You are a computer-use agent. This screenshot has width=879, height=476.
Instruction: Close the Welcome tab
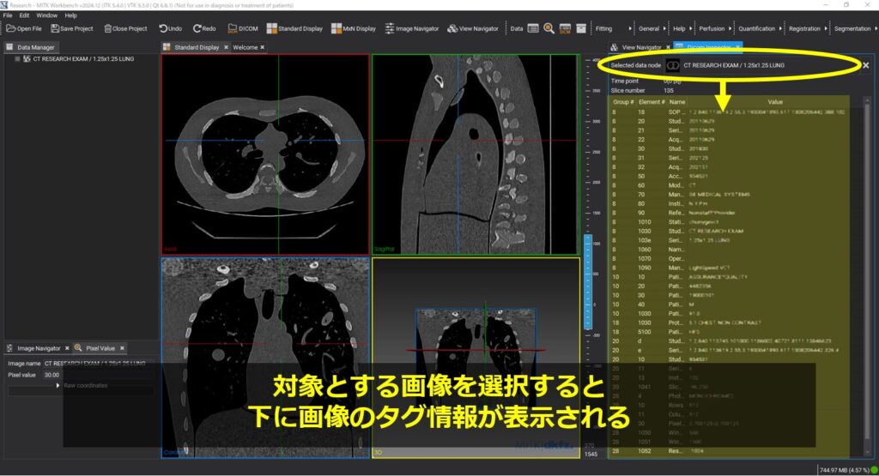[x=263, y=48]
